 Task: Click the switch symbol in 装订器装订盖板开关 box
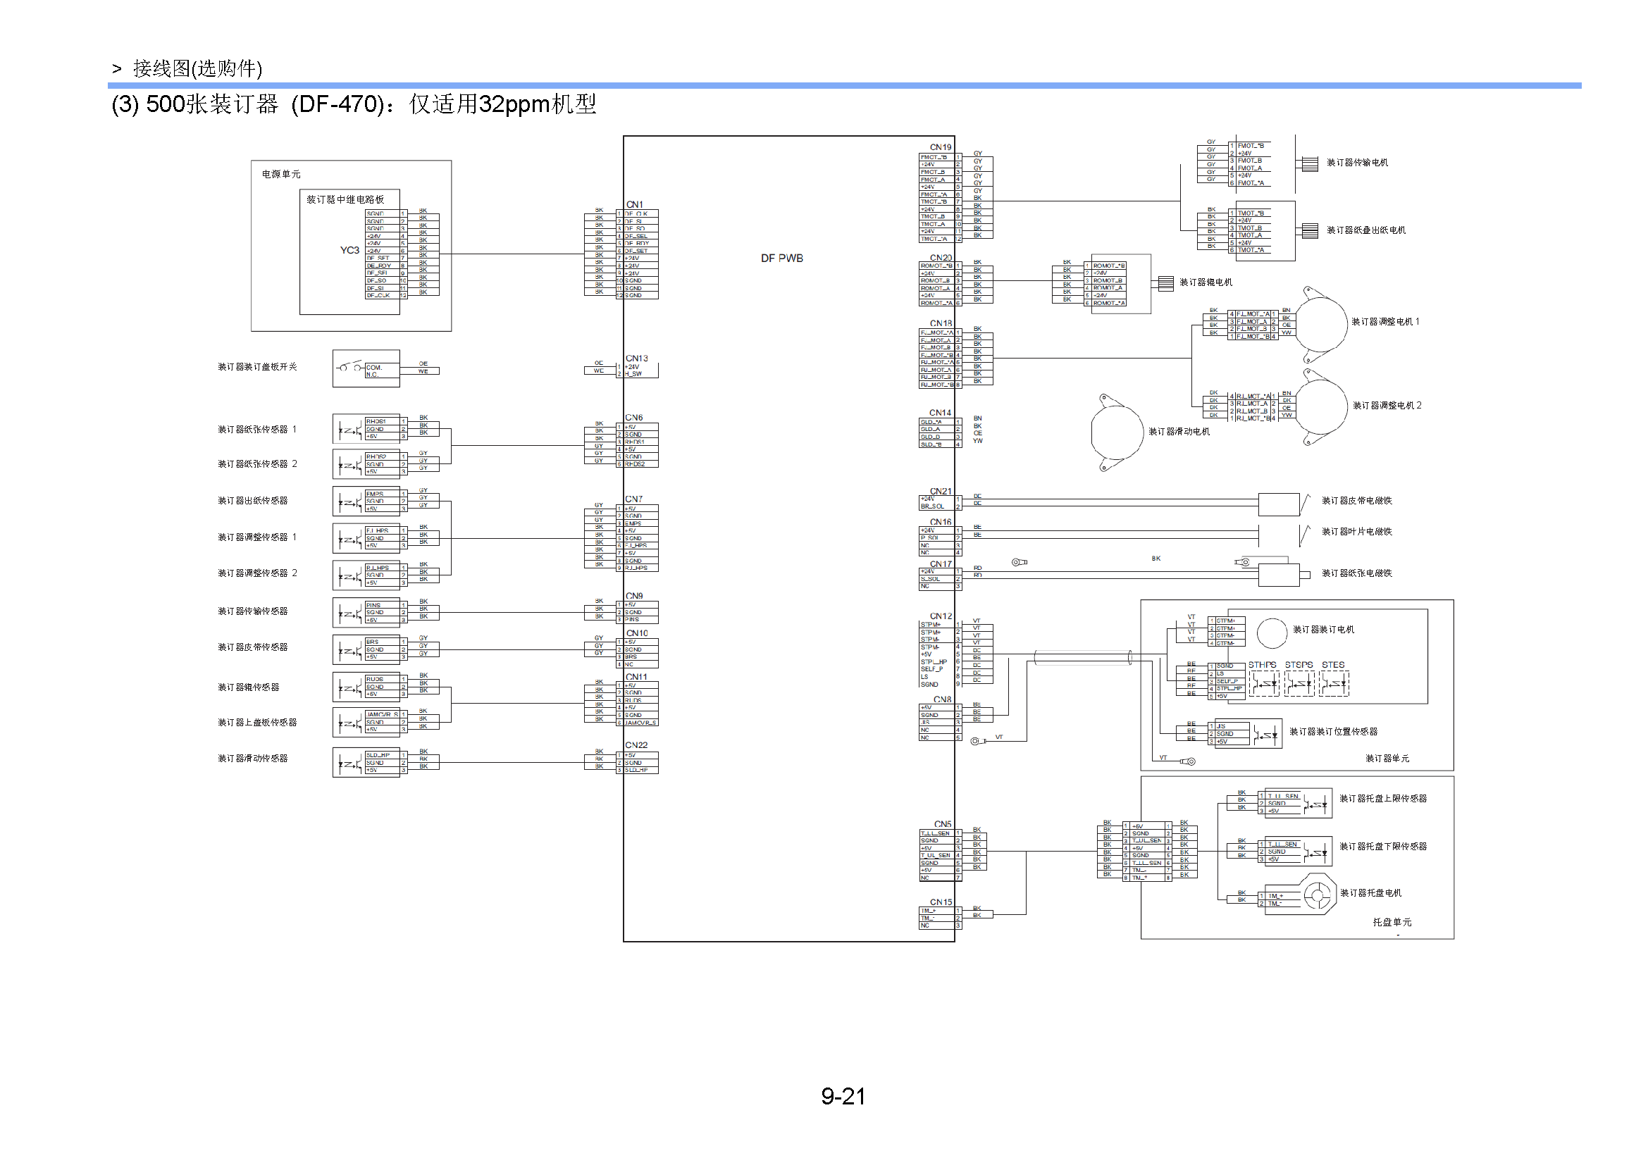tap(349, 367)
